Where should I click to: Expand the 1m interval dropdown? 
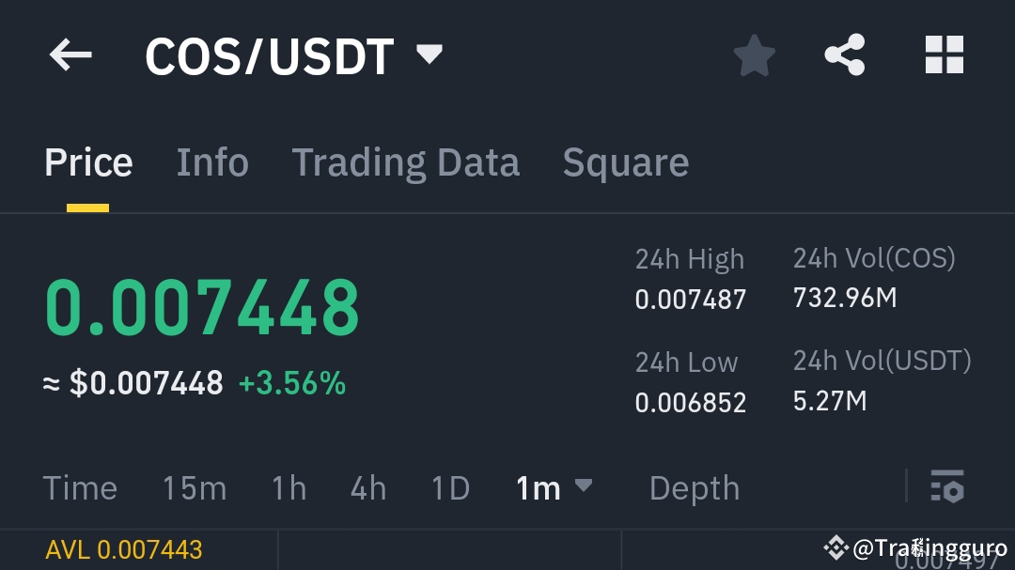click(554, 487)
